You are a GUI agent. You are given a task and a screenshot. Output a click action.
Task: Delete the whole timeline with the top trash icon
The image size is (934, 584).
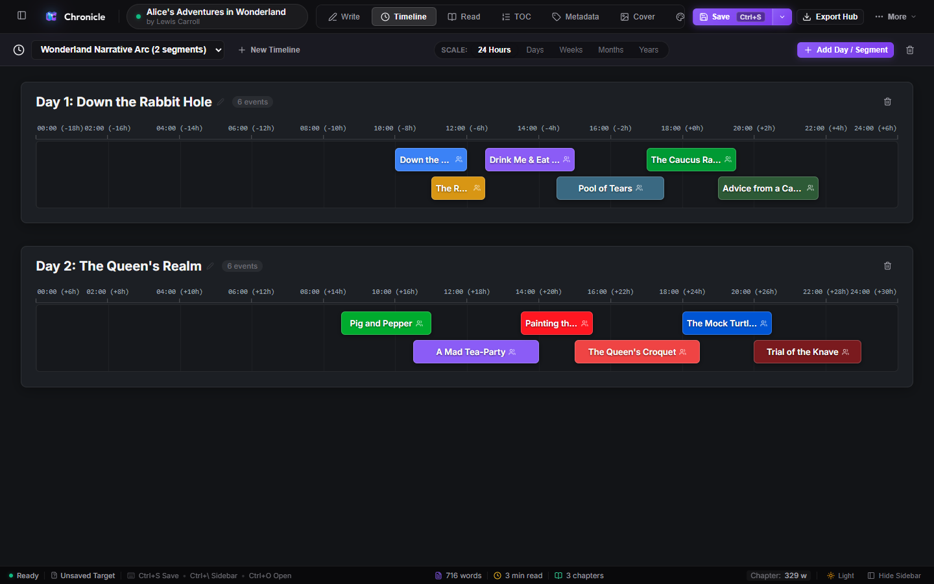[x=910, y=50]
